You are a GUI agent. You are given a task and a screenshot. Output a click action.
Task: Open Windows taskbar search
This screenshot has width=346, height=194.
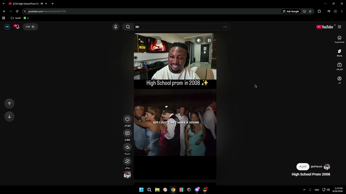click(x=149, y=190)
